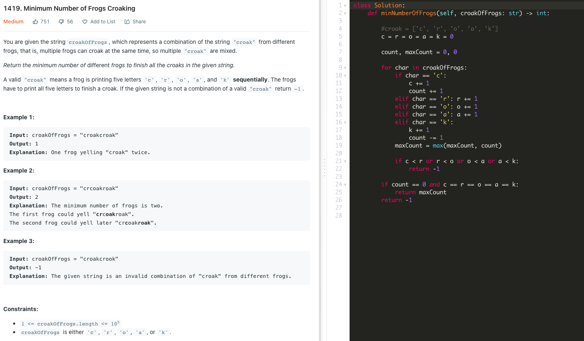Click 'Output: -1' in Example 3

click(25, 268)
